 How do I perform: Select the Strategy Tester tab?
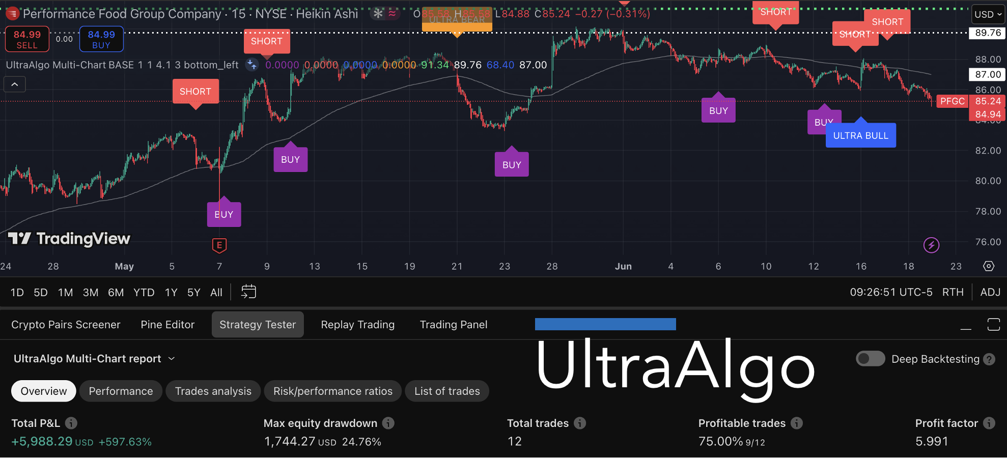pyautogui.click(x=258, y=325)
